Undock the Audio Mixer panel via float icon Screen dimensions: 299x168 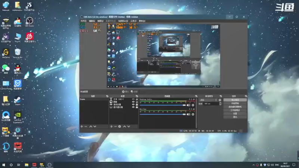tap(196, 96)
